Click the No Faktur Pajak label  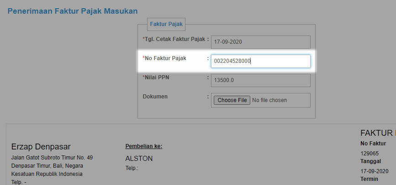[x=164, y=58]
